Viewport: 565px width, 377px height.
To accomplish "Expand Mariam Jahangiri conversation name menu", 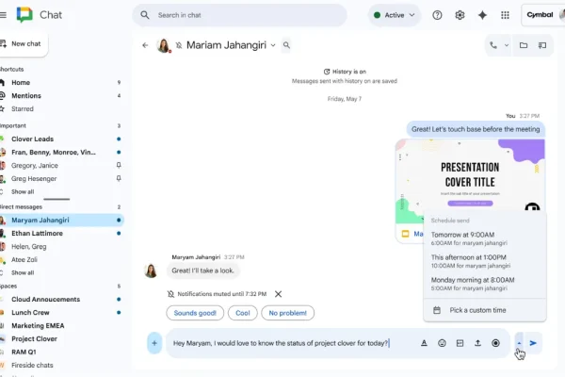I will 273,45.
